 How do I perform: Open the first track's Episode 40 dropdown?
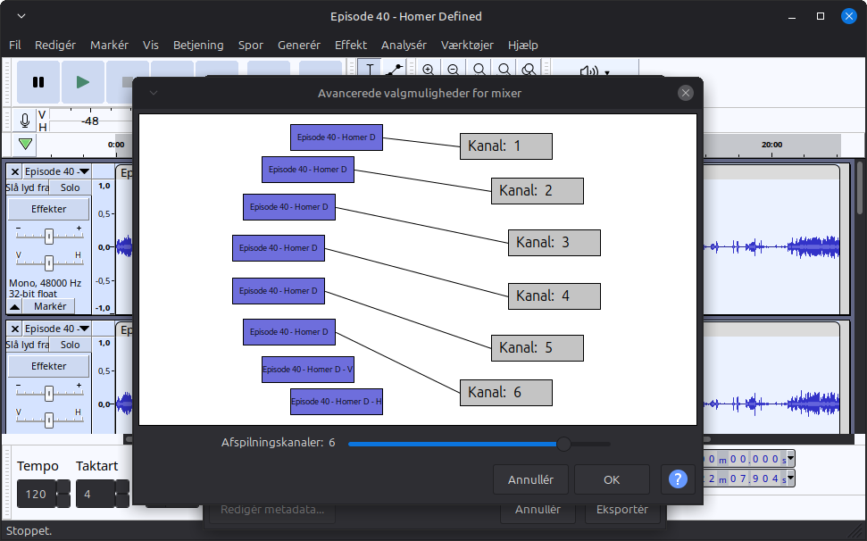click(57, 171)
